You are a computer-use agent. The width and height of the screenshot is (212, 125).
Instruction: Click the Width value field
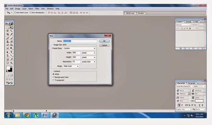click(76, 53)
